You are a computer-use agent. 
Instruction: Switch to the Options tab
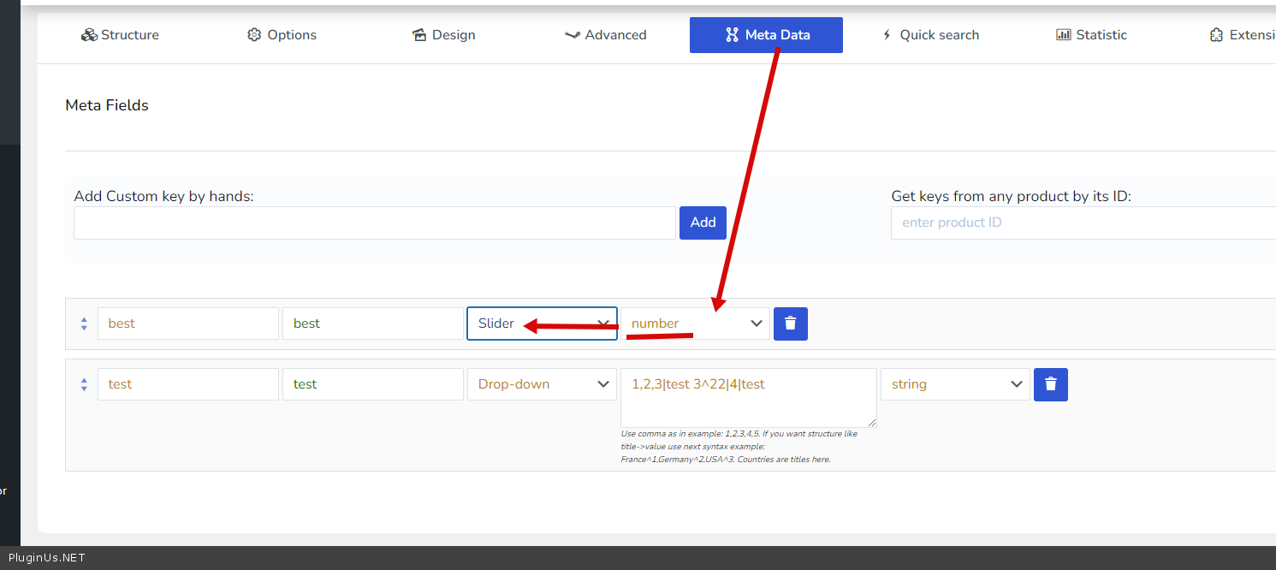point(282,35)
